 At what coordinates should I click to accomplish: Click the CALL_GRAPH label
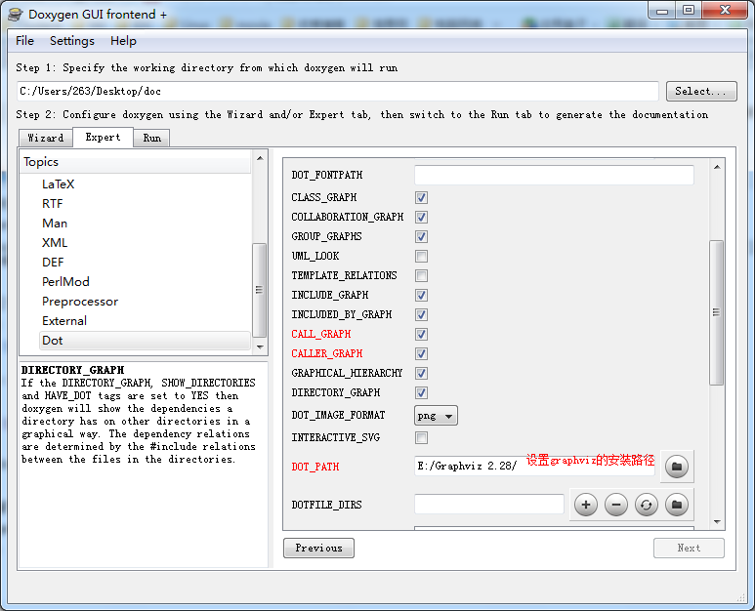[321, 334]
